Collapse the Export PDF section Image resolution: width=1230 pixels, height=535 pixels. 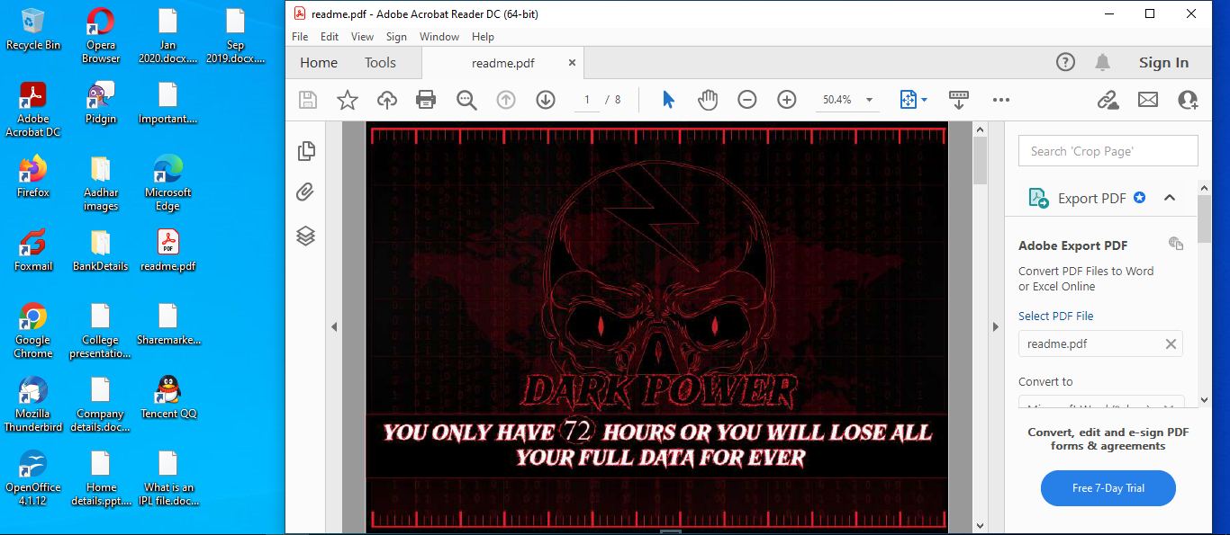[1170, 198]
